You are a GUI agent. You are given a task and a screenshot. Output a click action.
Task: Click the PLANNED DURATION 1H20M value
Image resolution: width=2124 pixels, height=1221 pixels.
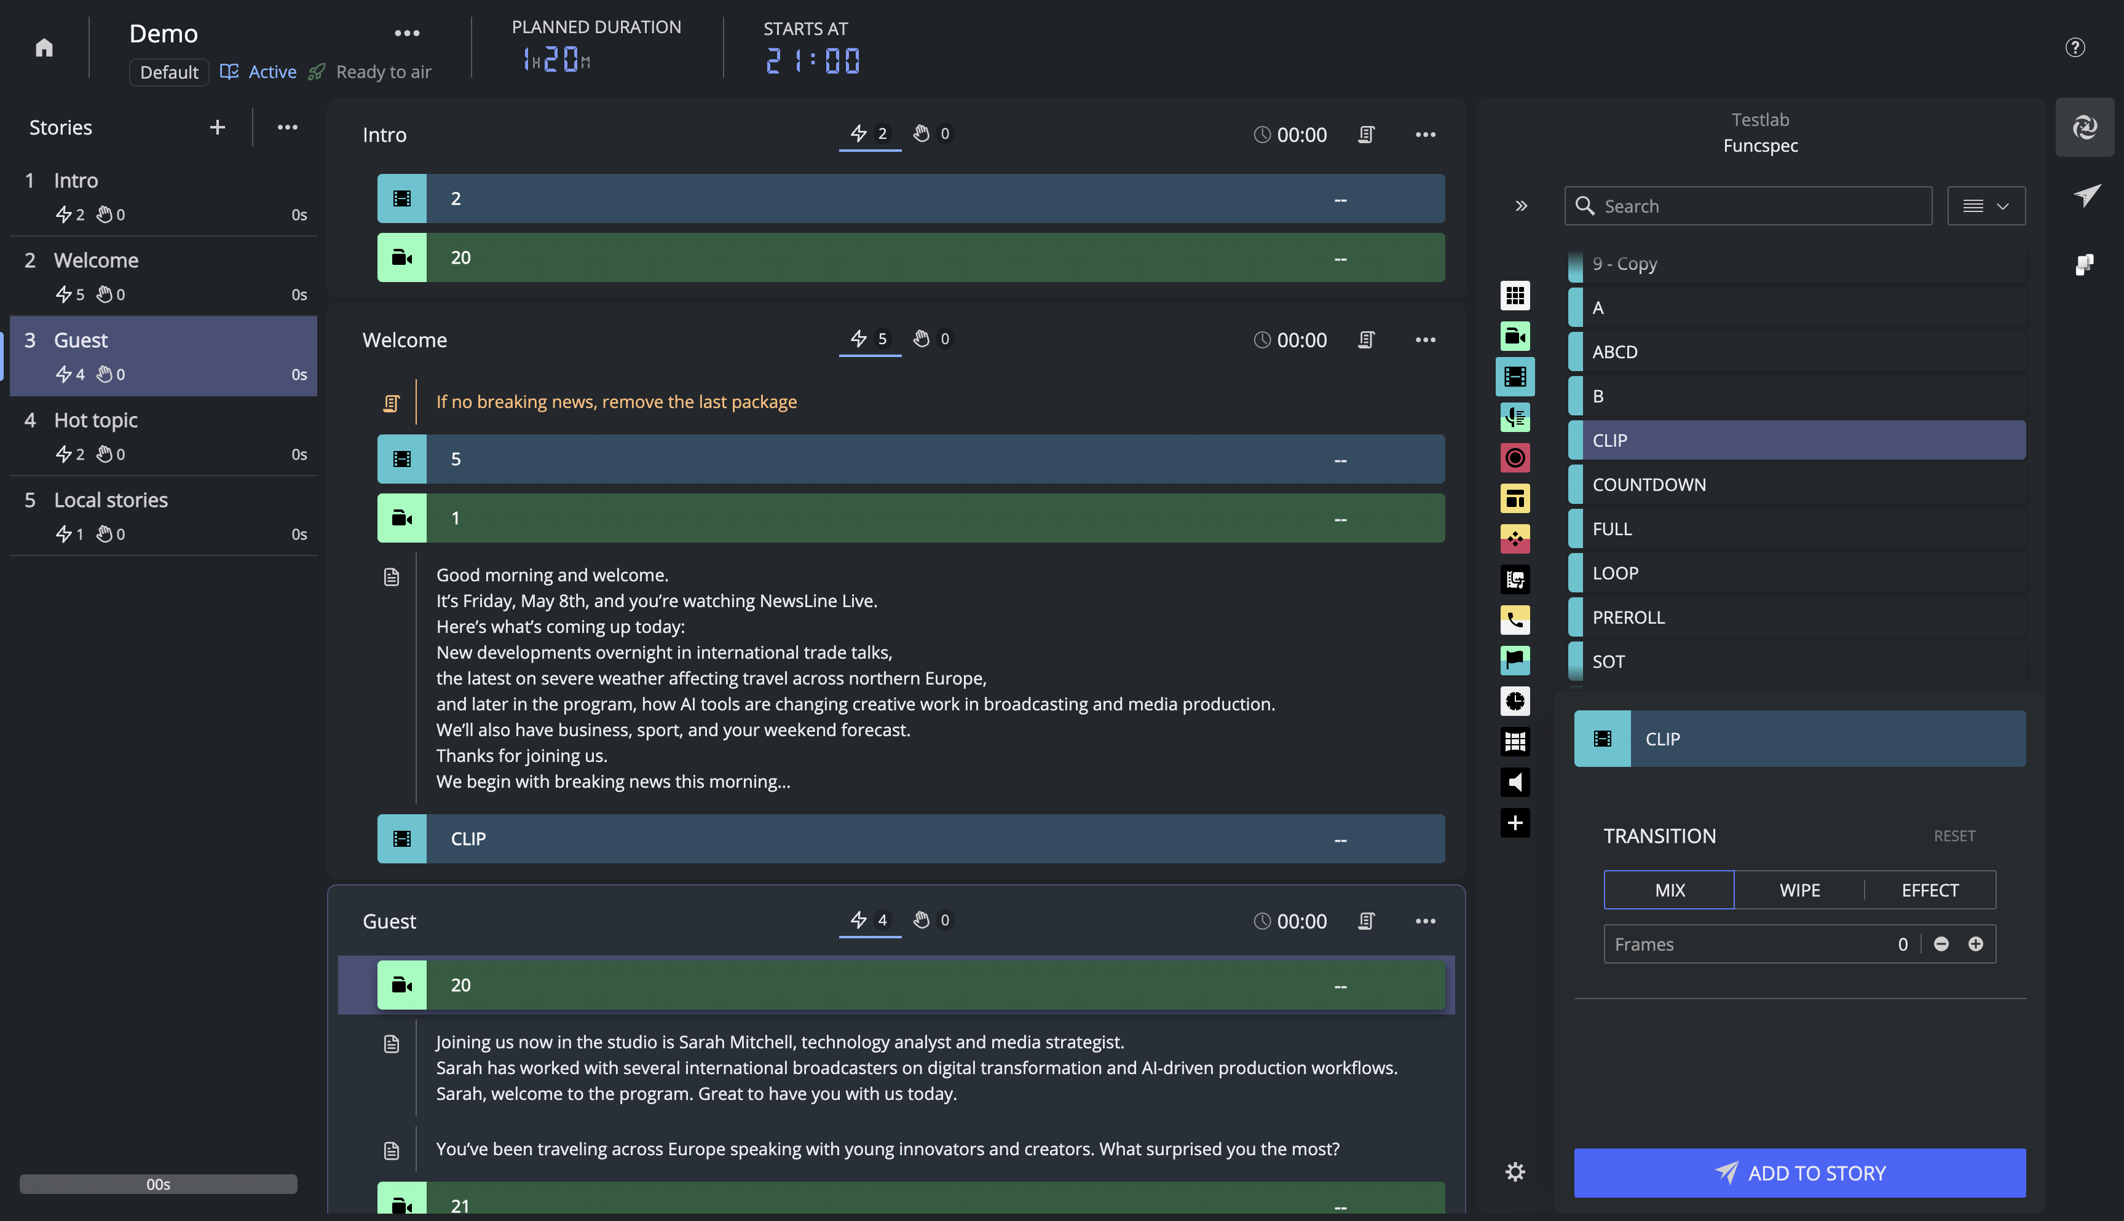point(556,60)
